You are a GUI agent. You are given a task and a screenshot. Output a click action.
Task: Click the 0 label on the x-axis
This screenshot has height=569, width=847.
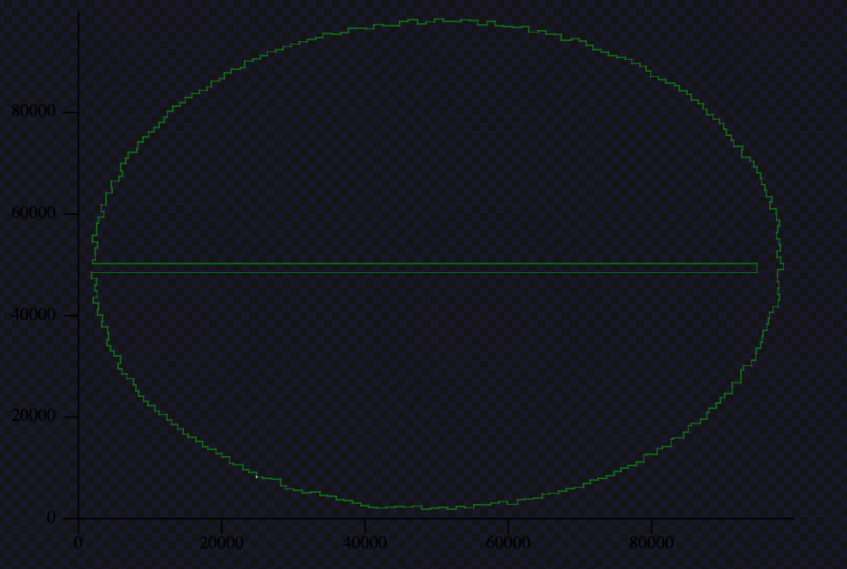(79, 542)
